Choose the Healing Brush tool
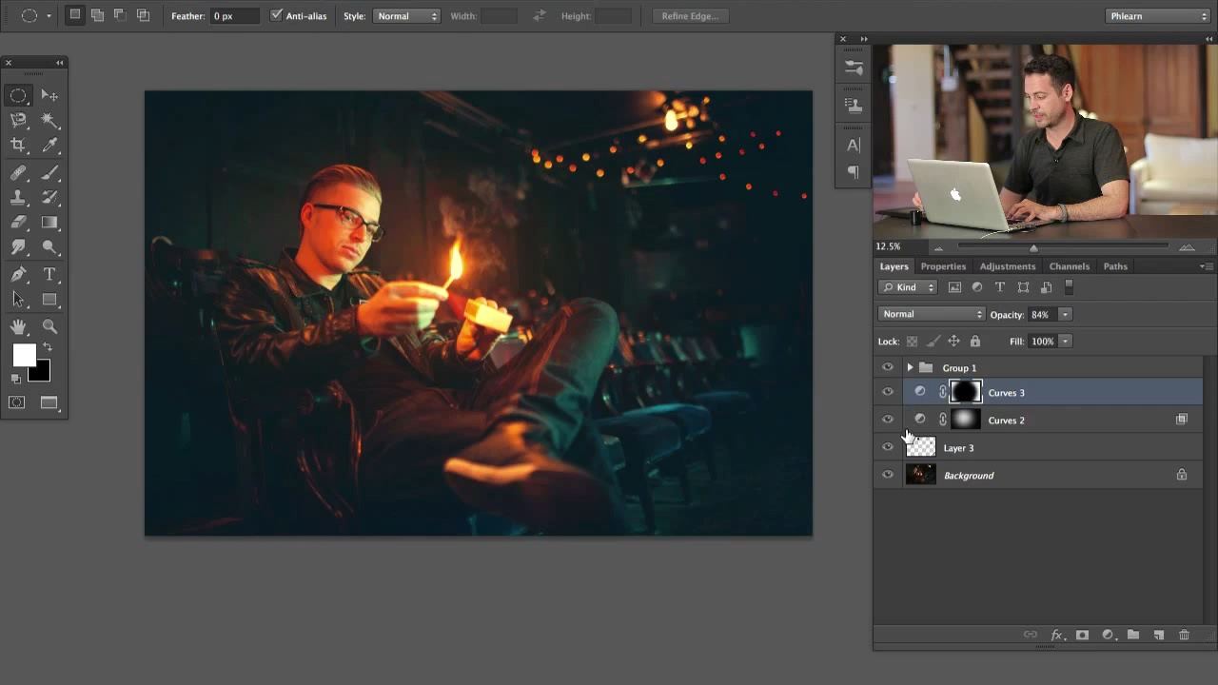Image resolution: width=1218 pixels, height=685 pixels. point(18,173)
